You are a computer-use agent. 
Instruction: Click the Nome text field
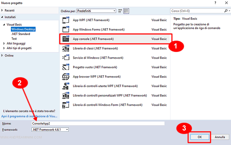tap(98, 123)
